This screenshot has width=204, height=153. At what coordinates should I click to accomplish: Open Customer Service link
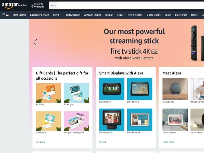[x=40, y=15]
